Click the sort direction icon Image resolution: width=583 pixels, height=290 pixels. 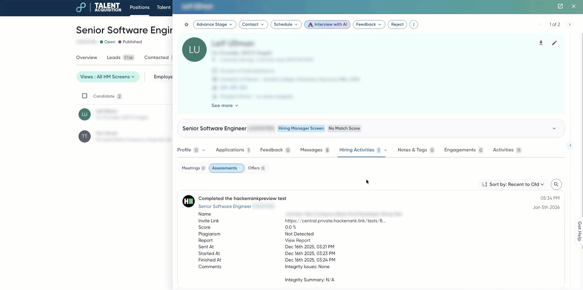(x=484, y=184)
